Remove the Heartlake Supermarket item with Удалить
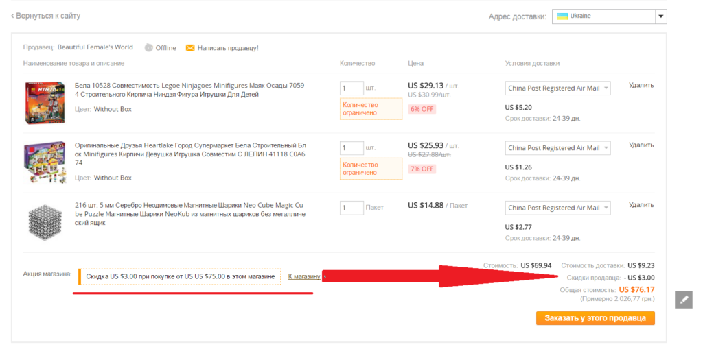This screenshot has width=703, height=349. 641,145
